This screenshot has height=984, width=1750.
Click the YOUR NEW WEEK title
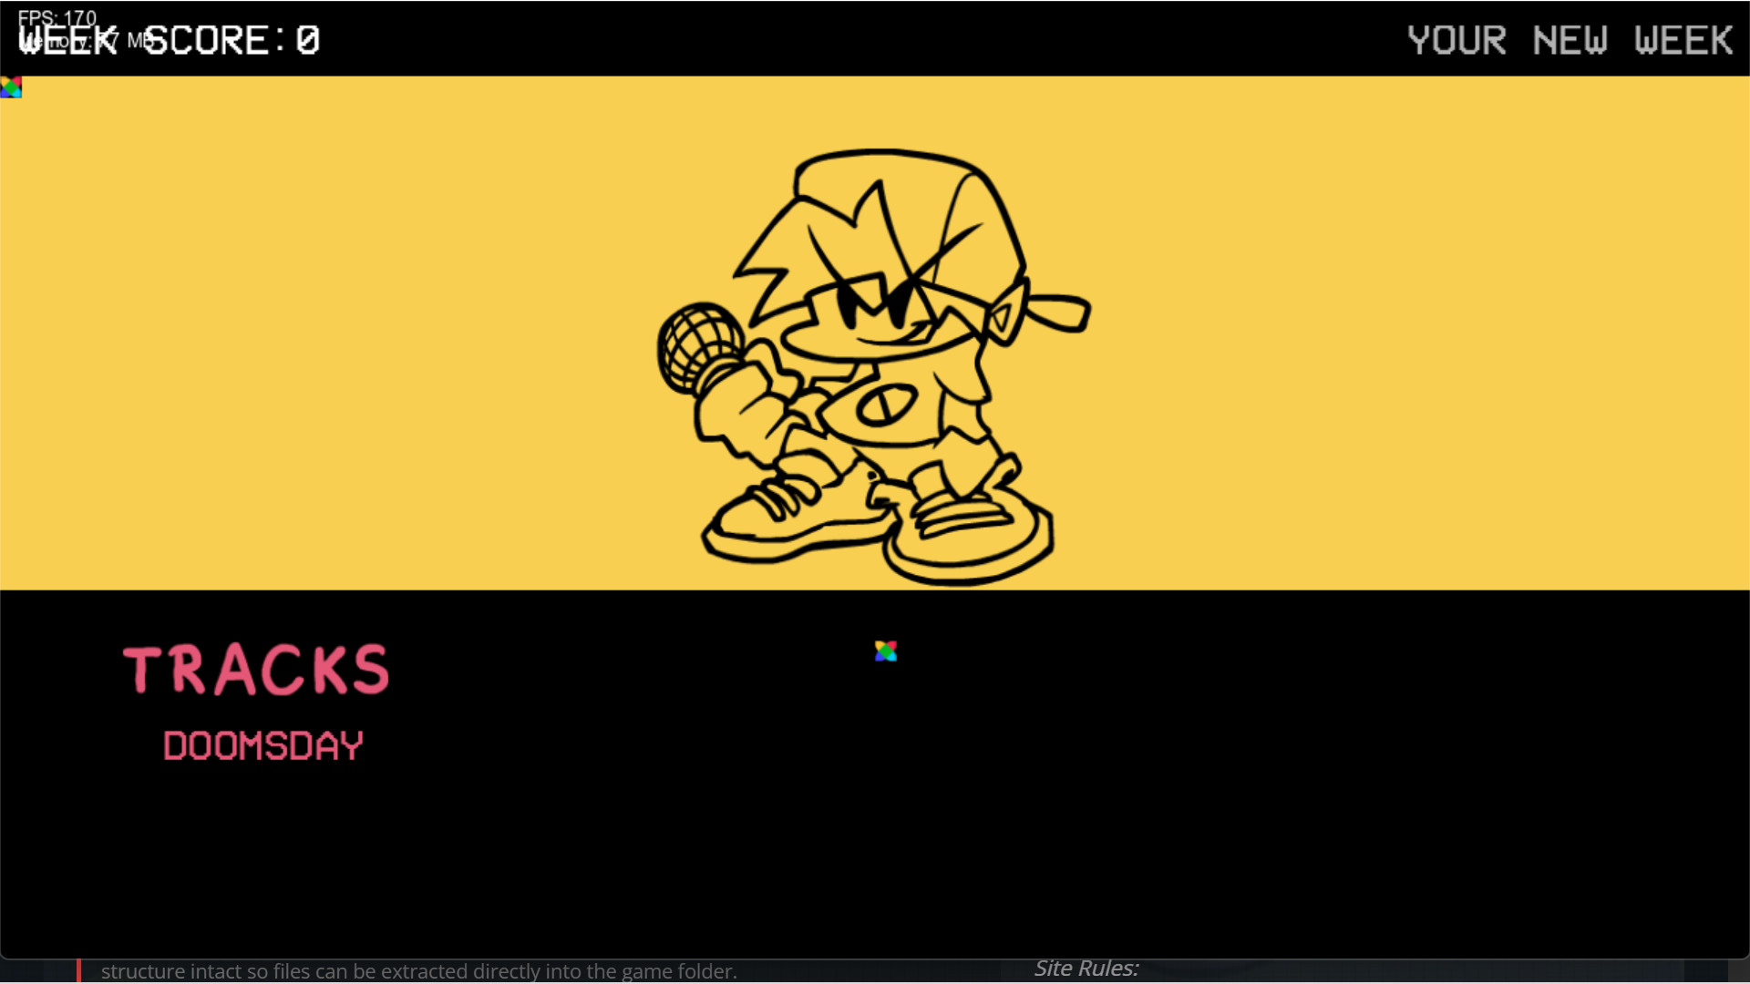point(1570,40)
